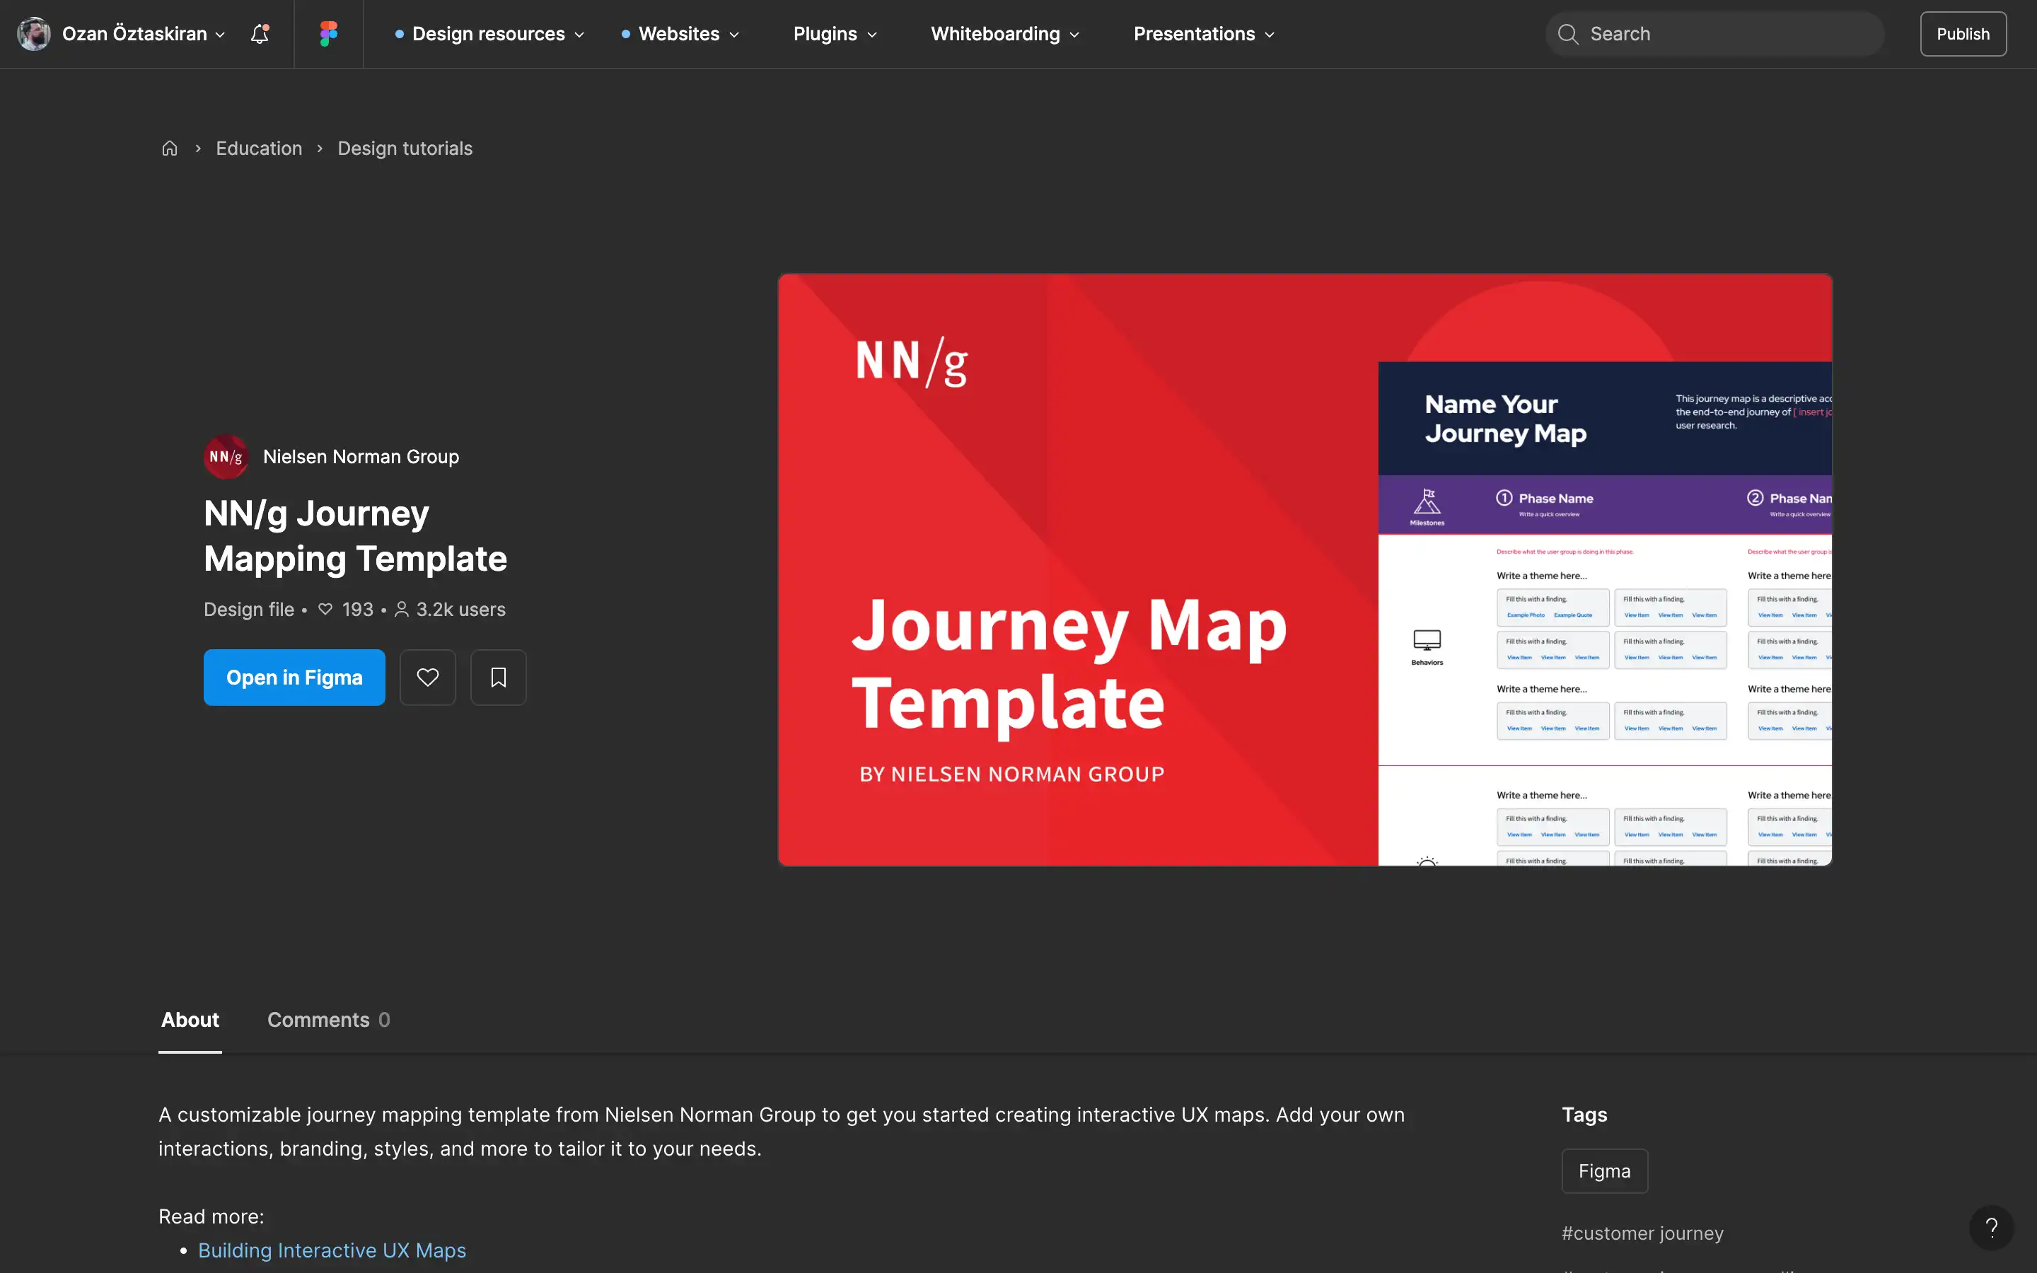This screenshot has width=2037, height=1273.
Task: Switch to the About tab
Action: click(x=190, y=1020)
